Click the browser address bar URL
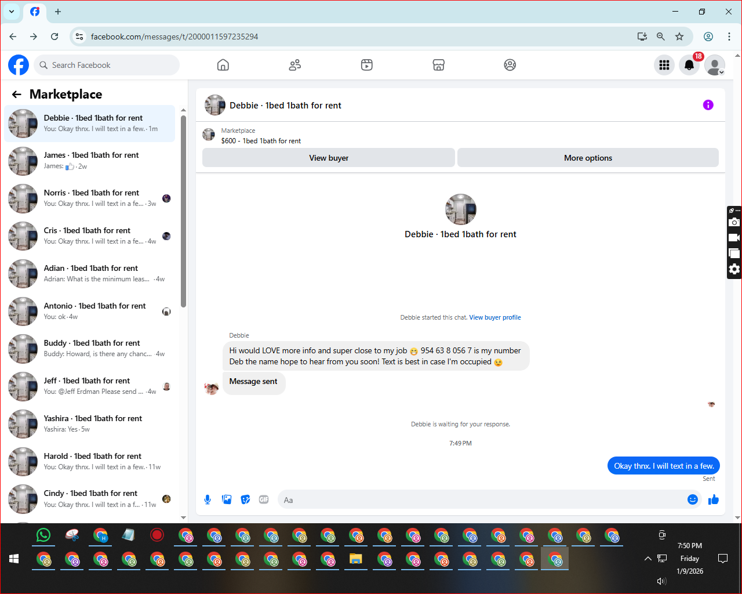The width and height of the screenshot is (742, 594). pos(174,37)
